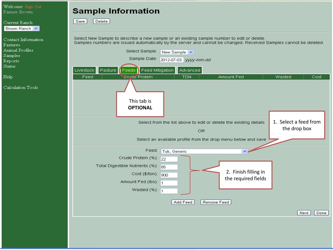Viewport: 333px width, 250px height.
Task: Open the Help link
Action: [x=8, y=77]
